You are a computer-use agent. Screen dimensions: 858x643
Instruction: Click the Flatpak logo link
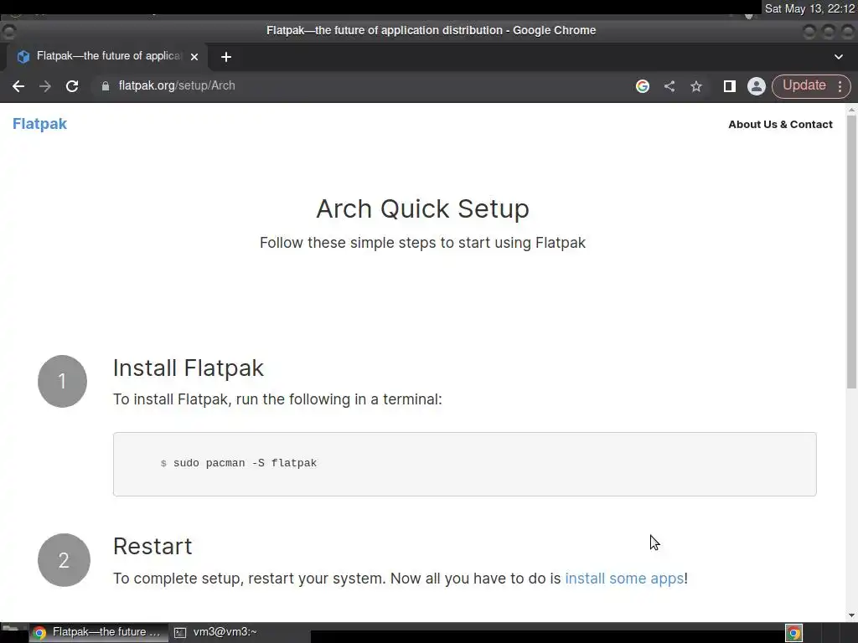coord(39,124)
